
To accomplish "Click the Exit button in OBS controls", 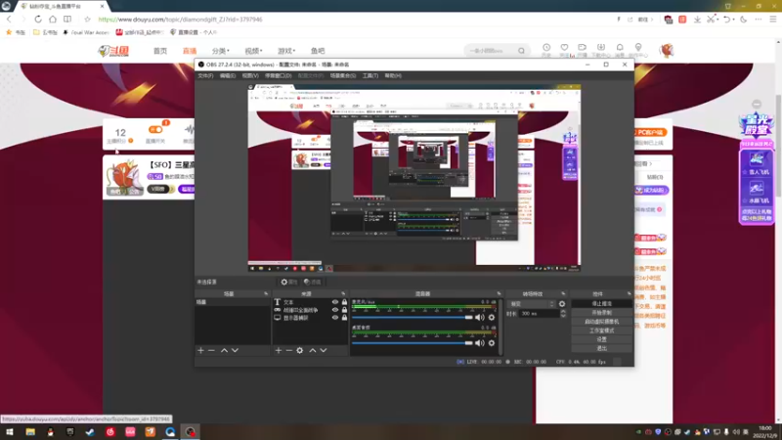I will [601, 348].
